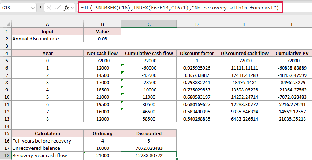The image size is (312, 160).
Task: Select ordinary recovery-year 21000 cell
Action: 102,155
